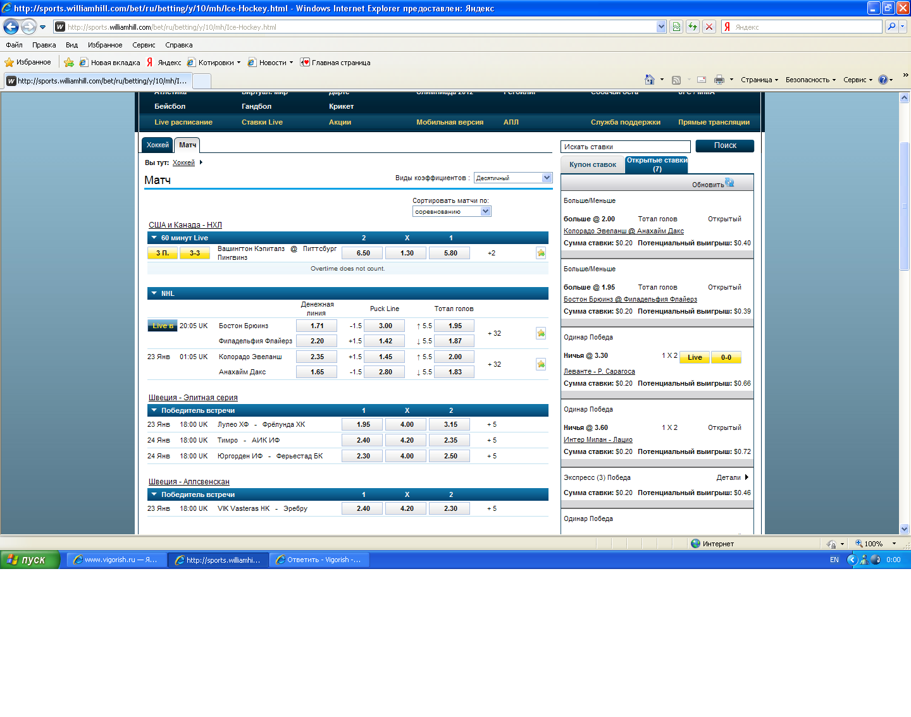Open the Compatibility View icon in address bar
This screenshot has height=717, width=911.
tap(676, 27)
